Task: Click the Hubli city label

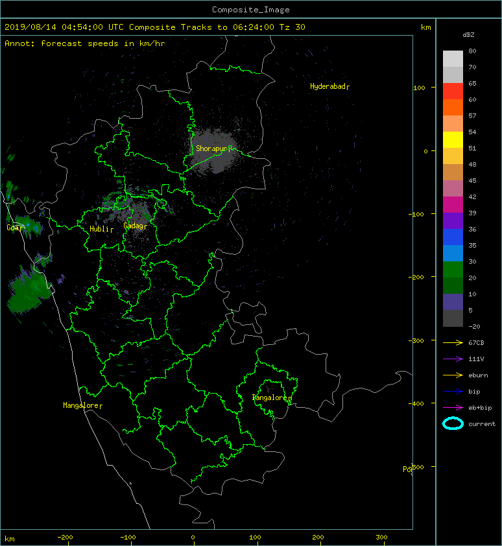Action: [x=101, y=229]
